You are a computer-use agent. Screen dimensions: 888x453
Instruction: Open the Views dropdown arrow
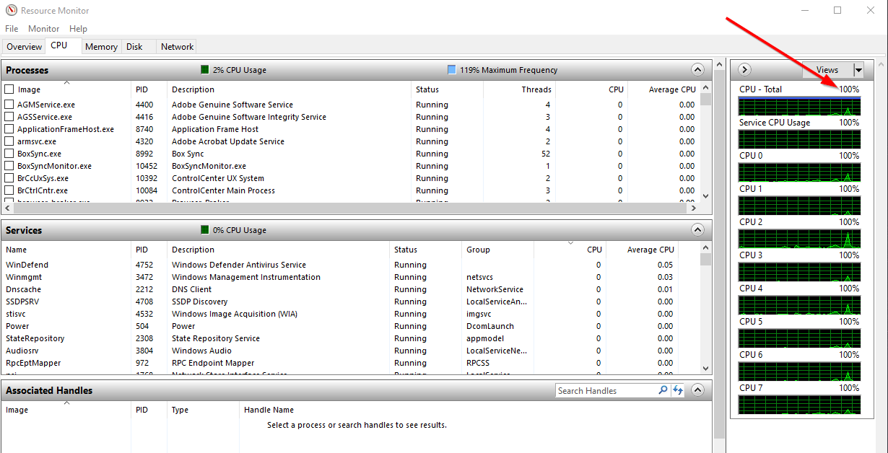(x=858, y=70)
